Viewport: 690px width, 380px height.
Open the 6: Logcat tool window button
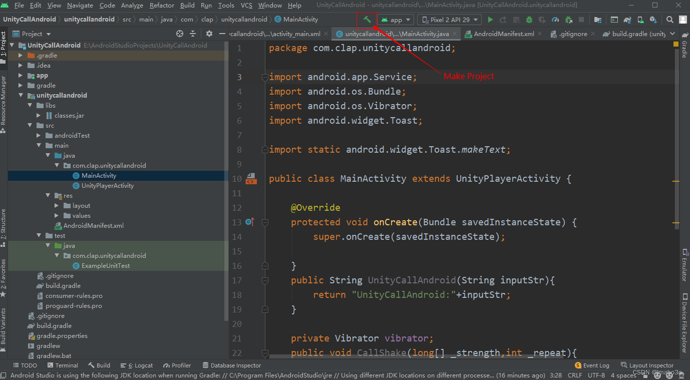(136, 365)
